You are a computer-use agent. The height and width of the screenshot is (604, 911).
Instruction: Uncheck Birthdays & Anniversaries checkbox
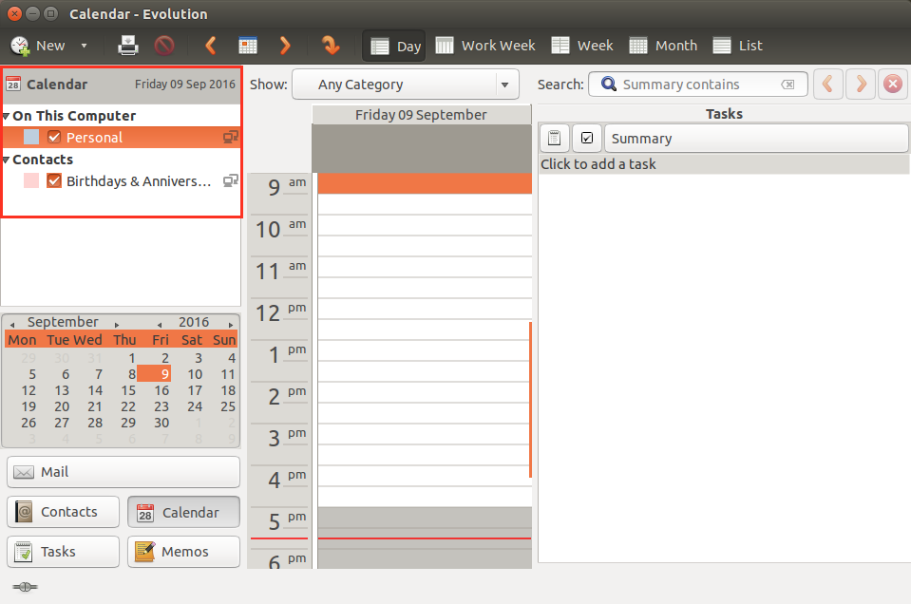pos(54,181)
